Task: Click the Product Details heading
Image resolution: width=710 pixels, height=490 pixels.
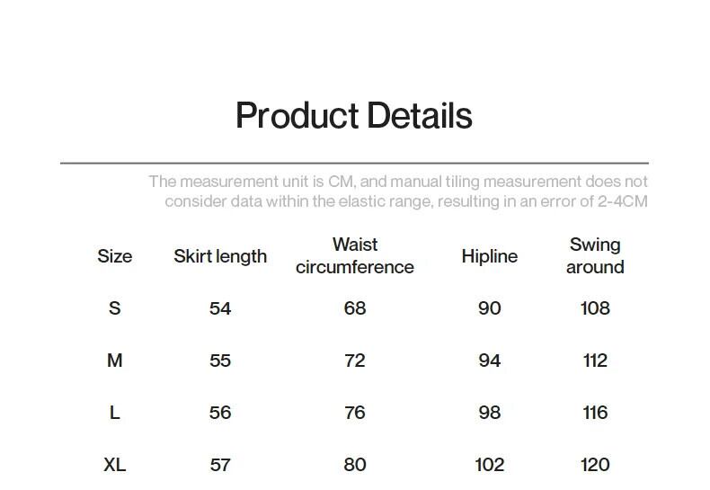Action: (x=353, y=116)
